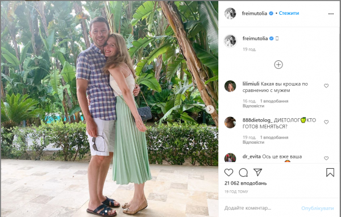Click the Опублікувати post button

click(317, 208)
